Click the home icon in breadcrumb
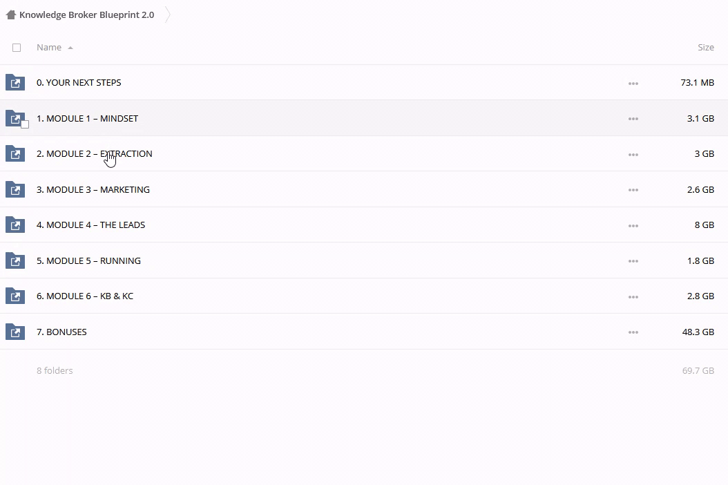The width and height of the screenshot is (728, 485). (x=10, y=15)
